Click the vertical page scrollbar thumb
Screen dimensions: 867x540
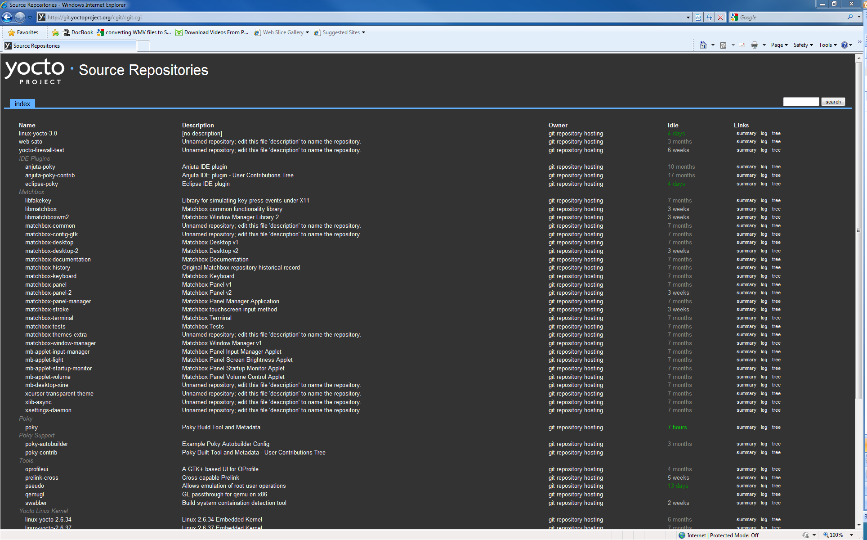[858, 229]
